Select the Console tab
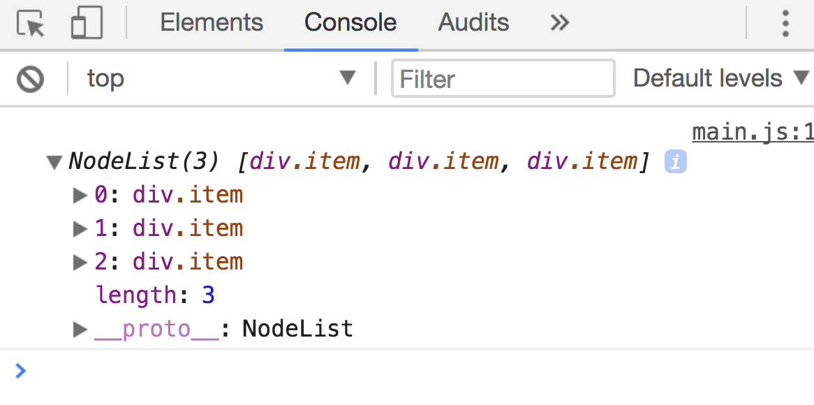This screenshot has width=814, height=405. point(350,22)
